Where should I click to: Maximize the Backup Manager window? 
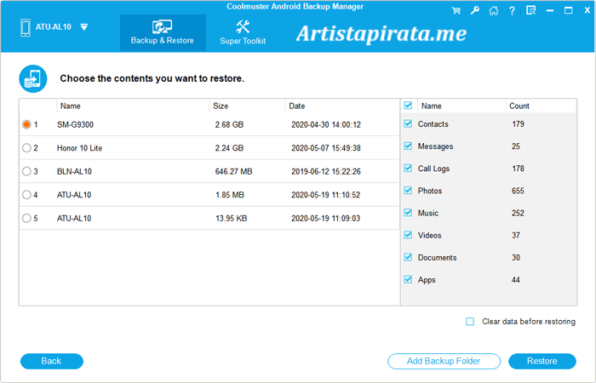(x=568, y=10)
